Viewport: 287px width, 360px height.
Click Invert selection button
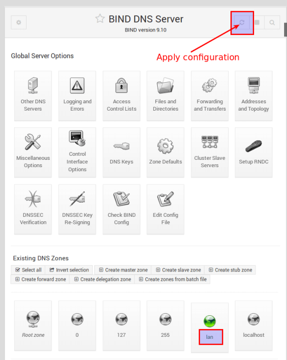point(69,270)
